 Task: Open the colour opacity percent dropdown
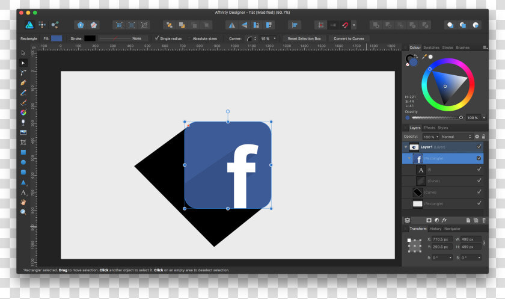coord(484,117)
